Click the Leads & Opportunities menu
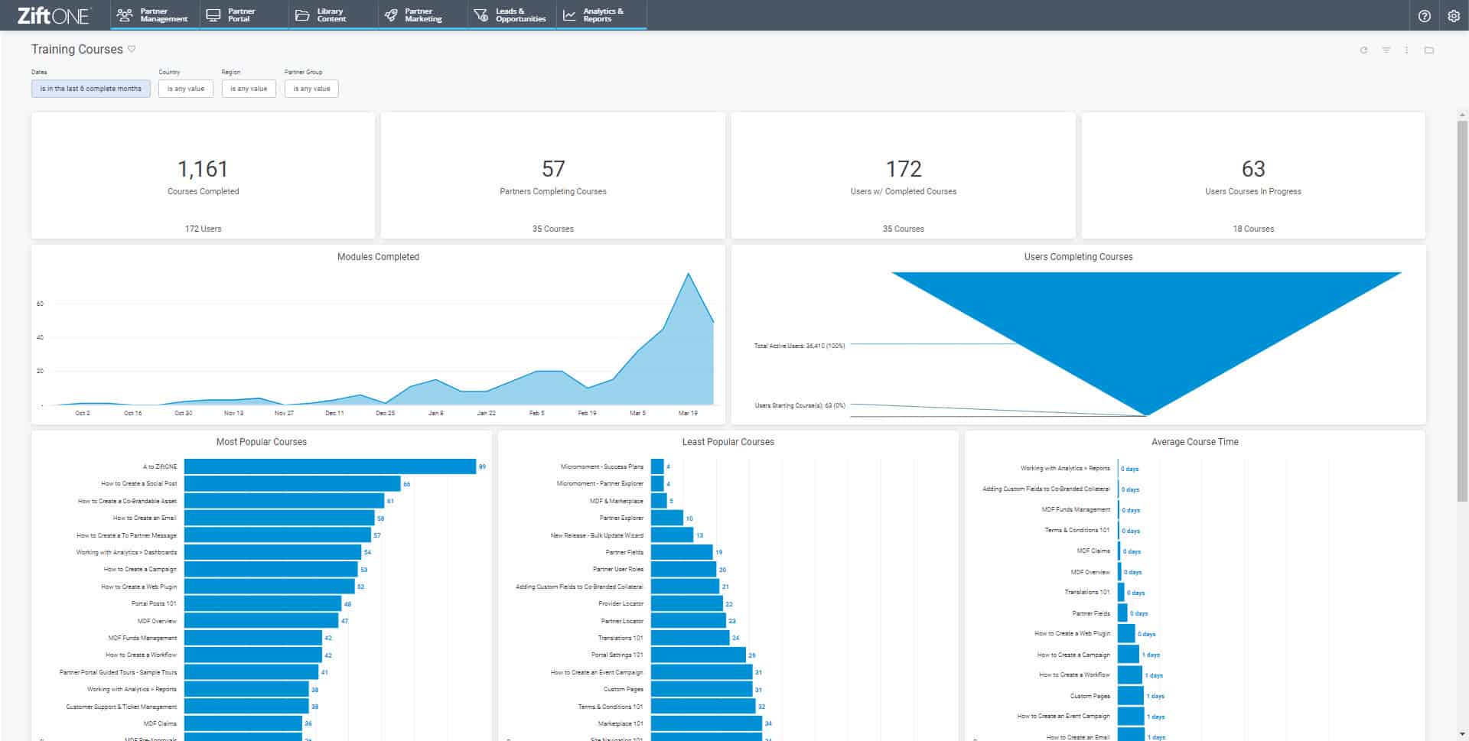The width and height of the screenshot is (1469, 741). (x=511, y=15)
